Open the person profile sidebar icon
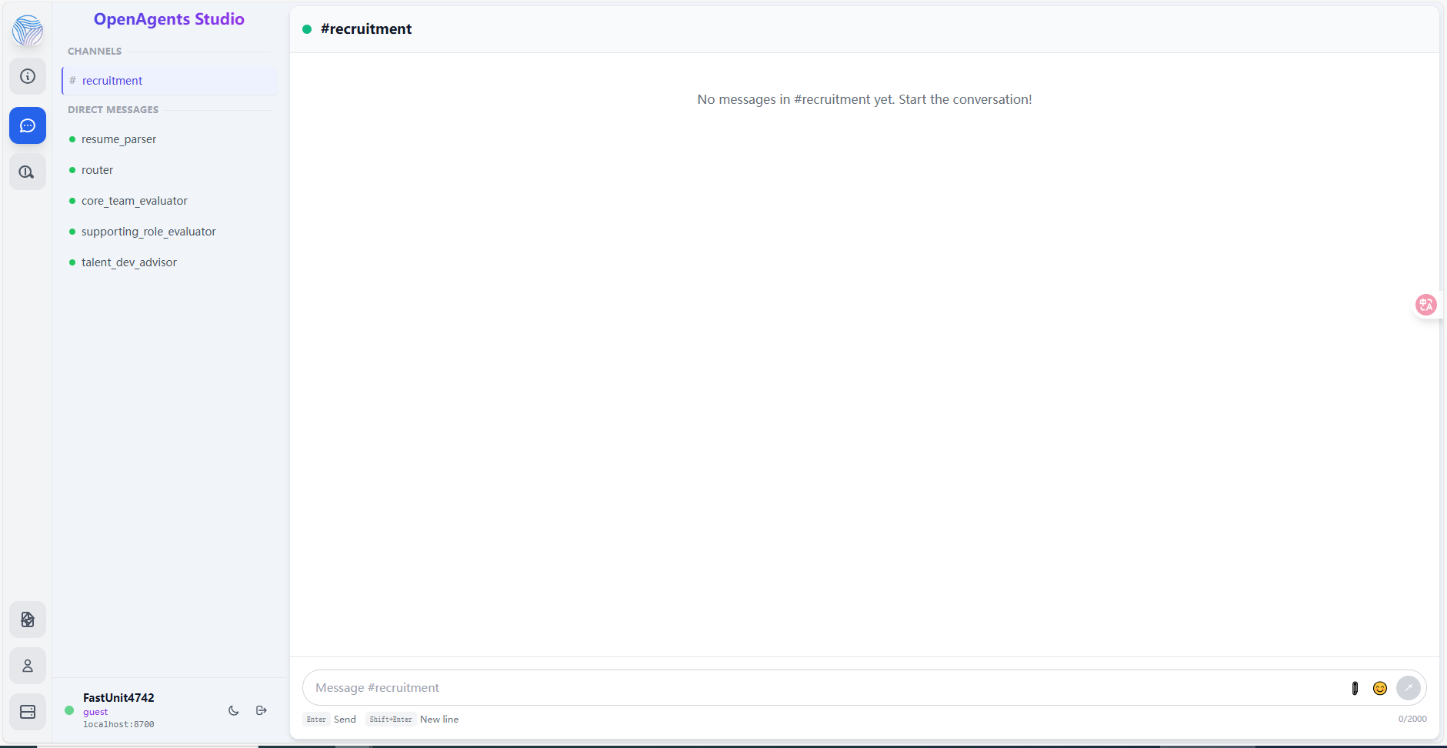This screenshot has width=1447, height=748. (x=28, y=666)
